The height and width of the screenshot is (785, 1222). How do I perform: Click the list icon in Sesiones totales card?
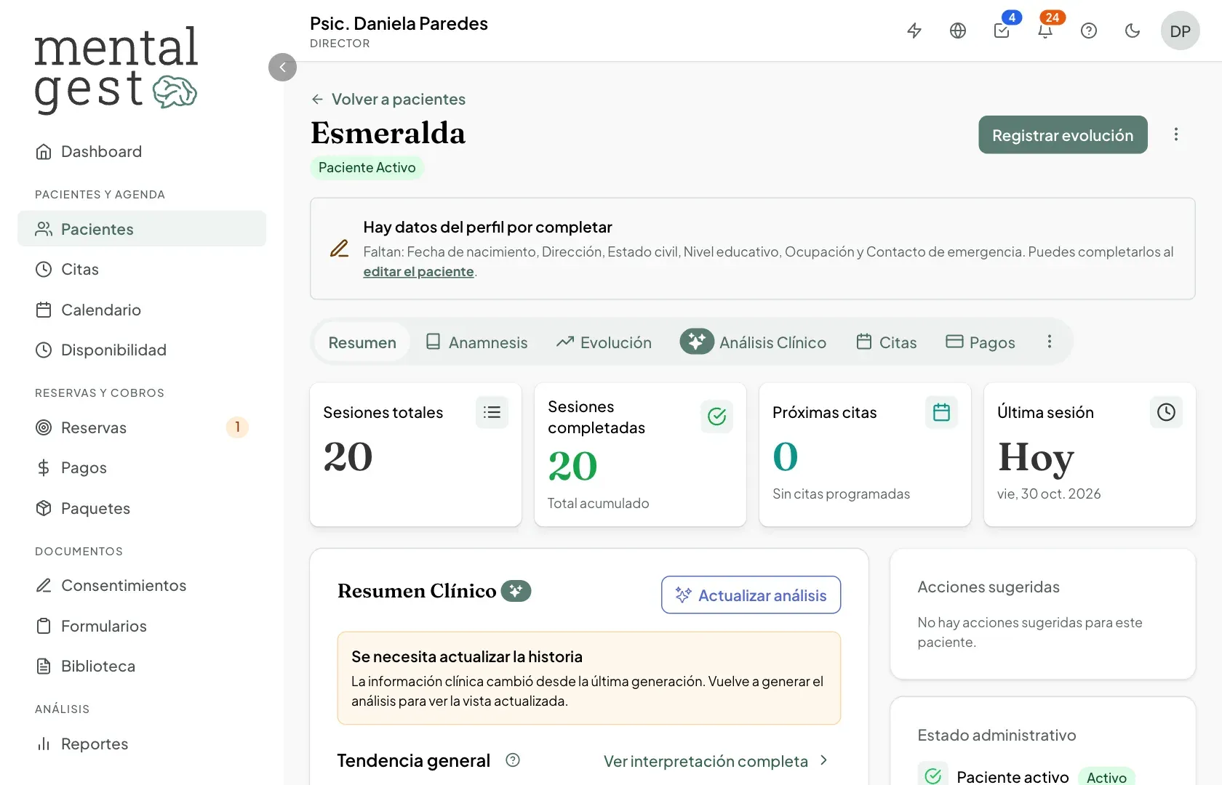tap(492, 412)
